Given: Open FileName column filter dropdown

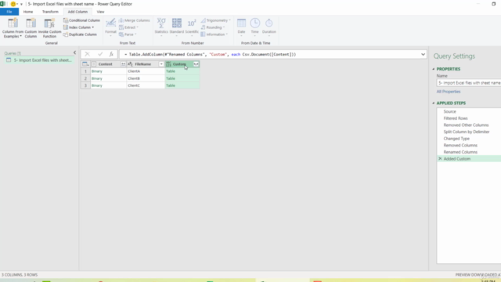Looking at the screenshot, I should tap(161, 64).
